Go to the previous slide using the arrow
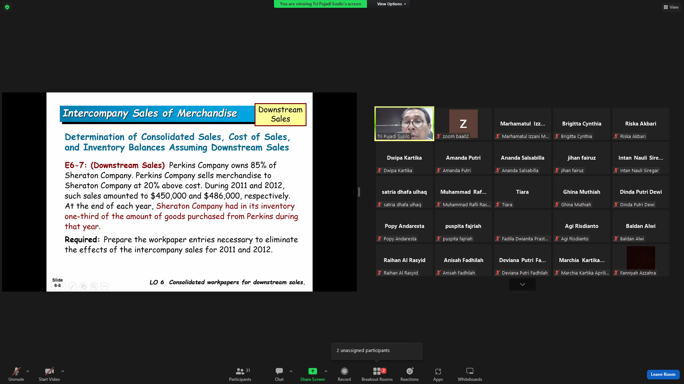The image size is (684, 384). (x=51, y=286)
